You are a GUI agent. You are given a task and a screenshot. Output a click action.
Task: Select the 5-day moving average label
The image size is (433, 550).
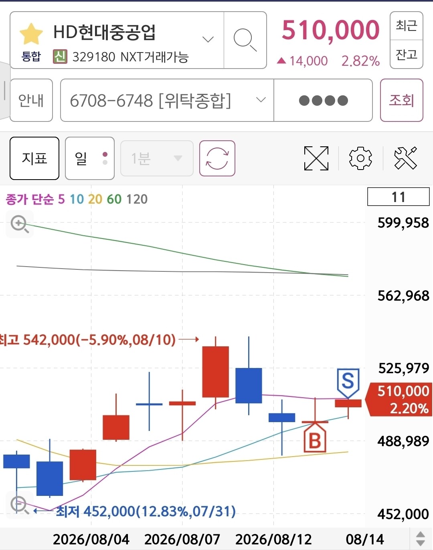point(61,199)
